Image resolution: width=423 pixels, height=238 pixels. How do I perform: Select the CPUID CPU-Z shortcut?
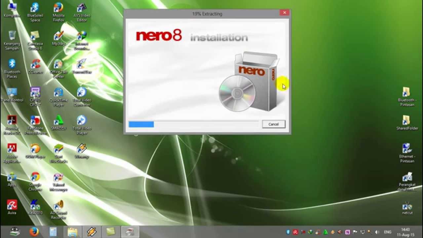pos(35,97)
